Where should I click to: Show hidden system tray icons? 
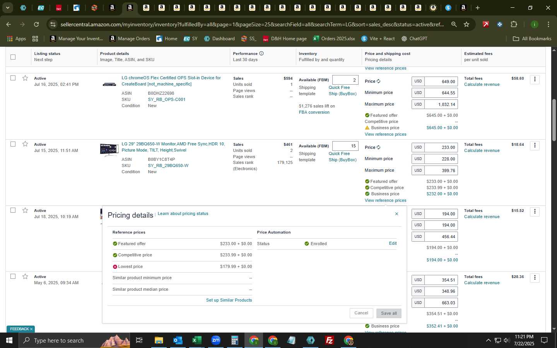click(x=488, y=340)
